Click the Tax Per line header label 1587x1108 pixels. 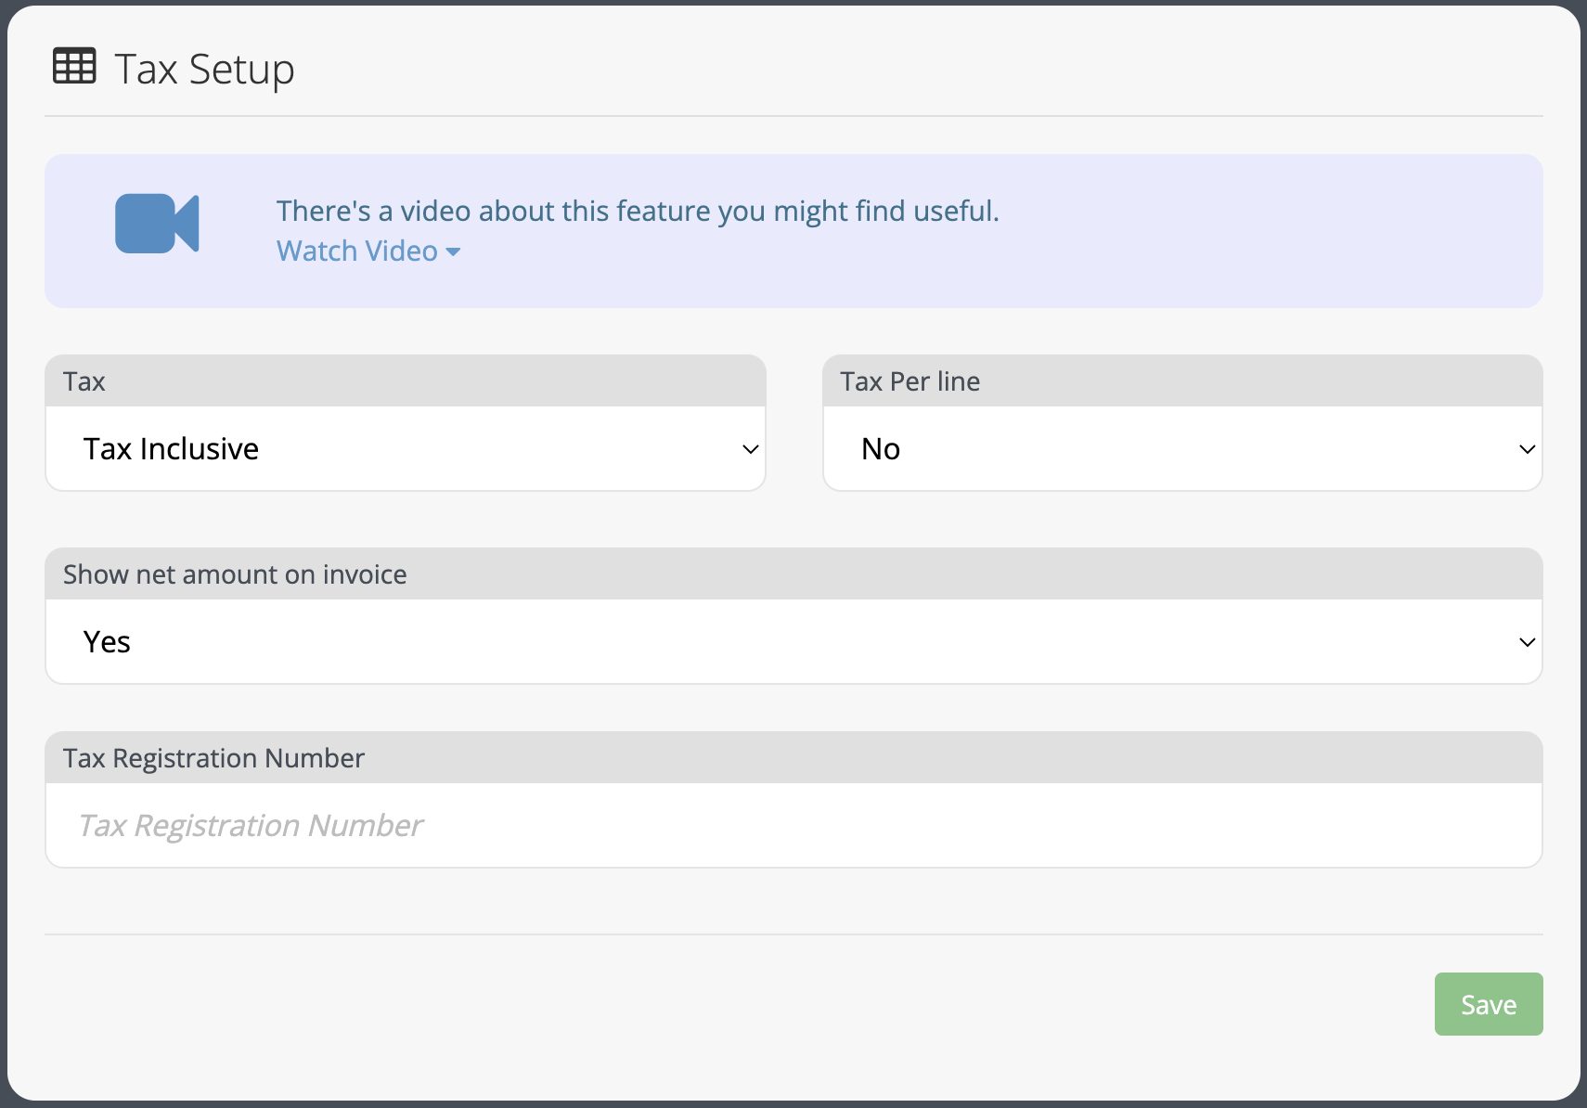910,381
